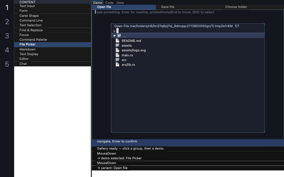Viewport: 284px width, 177px height.
Task: Open the Find & Replace demo
Action: click(53, 30)
